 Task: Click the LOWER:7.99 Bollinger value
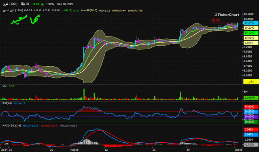(x=135, y=11)
